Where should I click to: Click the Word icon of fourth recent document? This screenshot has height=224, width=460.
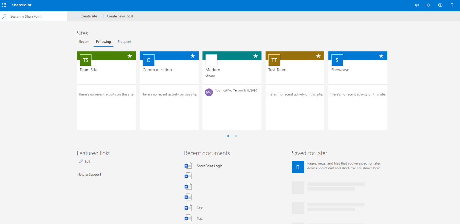pos(188,197)
